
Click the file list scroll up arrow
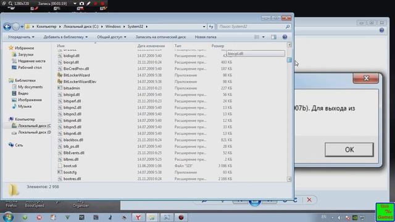coord(289,45)
